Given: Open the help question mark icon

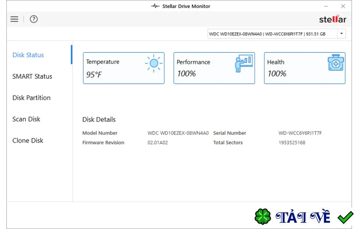Looking at the screenshot, I should [34, 19].
